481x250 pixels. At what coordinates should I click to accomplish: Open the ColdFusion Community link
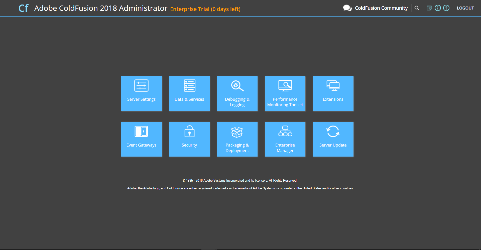(x=381, y=8)
